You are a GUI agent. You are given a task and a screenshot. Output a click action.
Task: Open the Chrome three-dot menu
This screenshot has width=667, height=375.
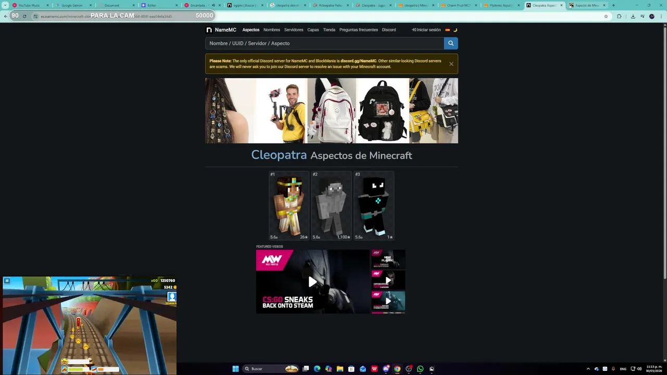[x=661, y=16]
